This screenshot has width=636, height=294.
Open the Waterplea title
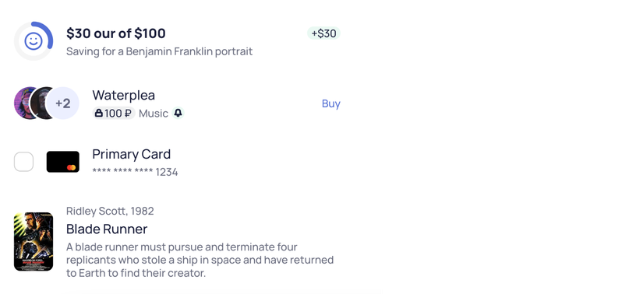tap(124, 95)
